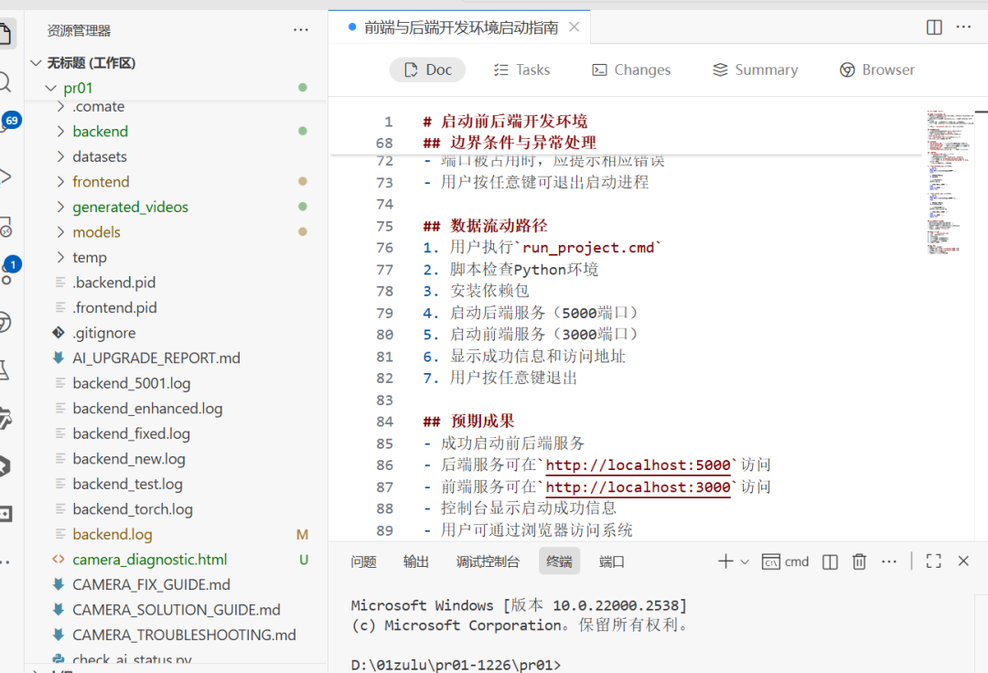Image resolution: width=988 pixels, height=673 pixels.
Task: Place cursor on 预期成果 heading
Action: pos(468,422)
